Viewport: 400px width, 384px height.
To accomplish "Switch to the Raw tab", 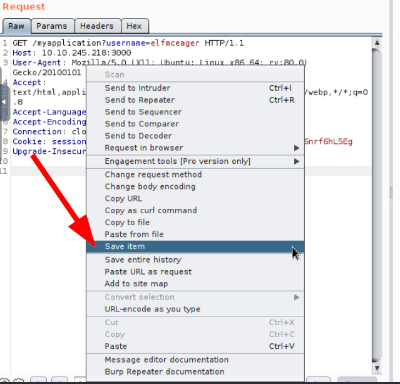I will tap(16, 26).
